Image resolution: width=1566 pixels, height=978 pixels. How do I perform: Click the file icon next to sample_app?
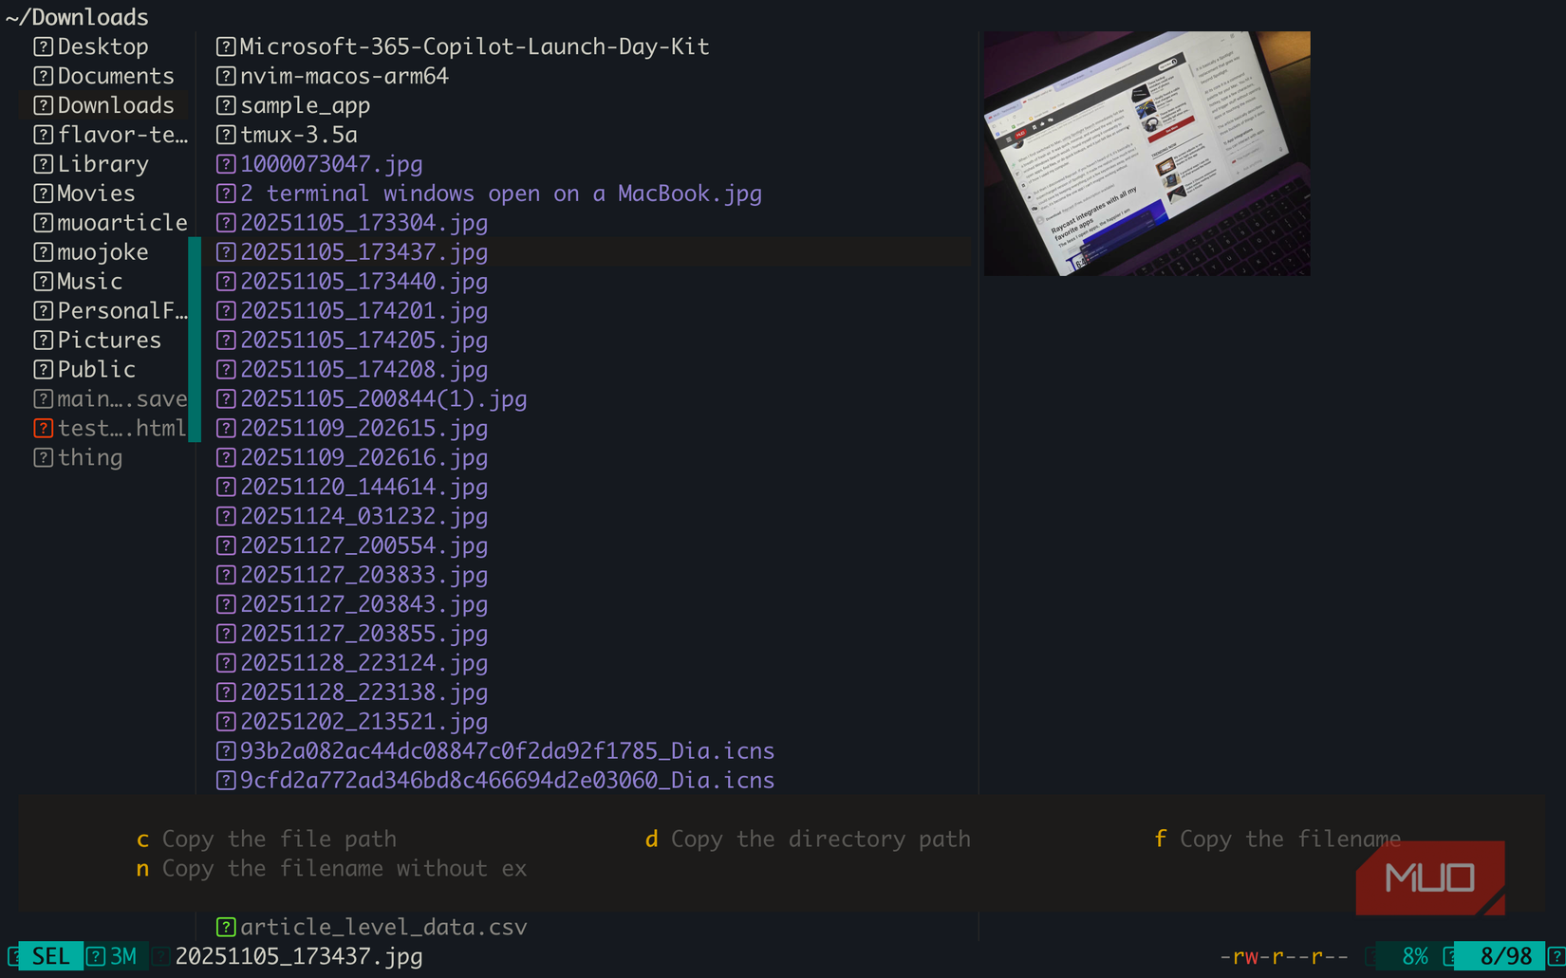click(x=225, y=105)
